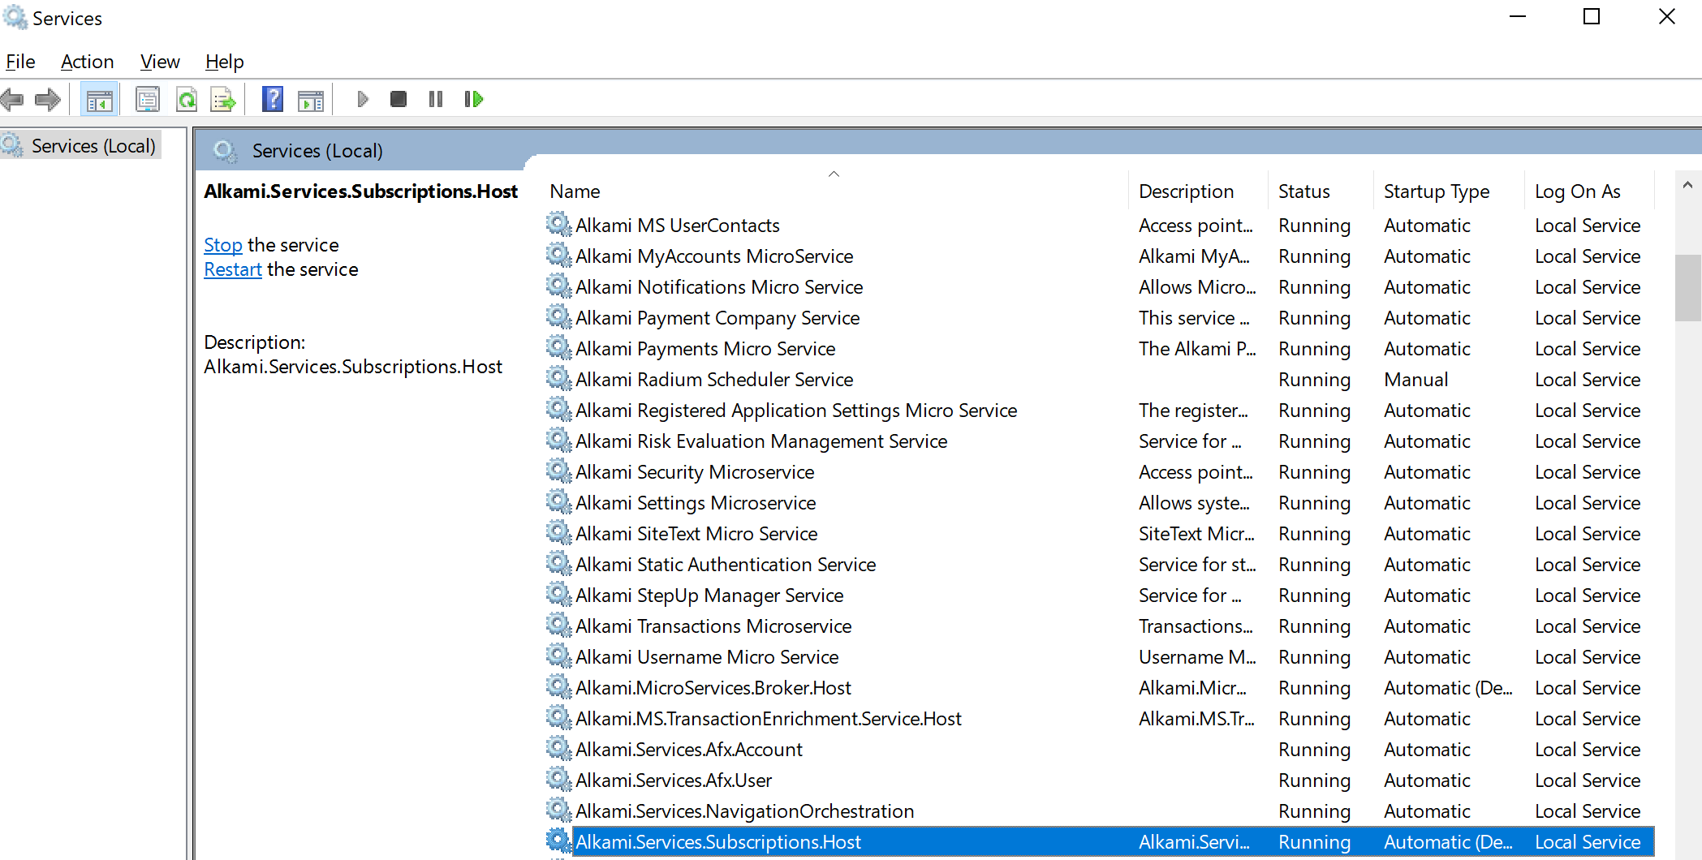Click gear icon of Alkami.MicroServices.Broker.Host

558,686
